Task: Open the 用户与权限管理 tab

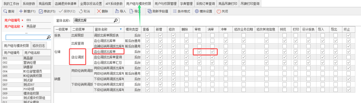Action: click(165, 4)
